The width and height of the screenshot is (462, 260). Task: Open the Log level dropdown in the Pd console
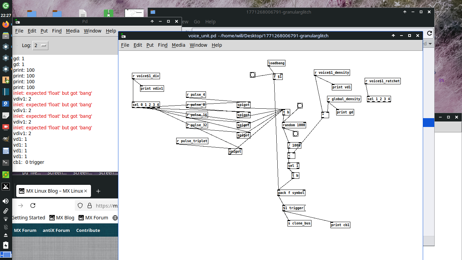click(40, 45)
